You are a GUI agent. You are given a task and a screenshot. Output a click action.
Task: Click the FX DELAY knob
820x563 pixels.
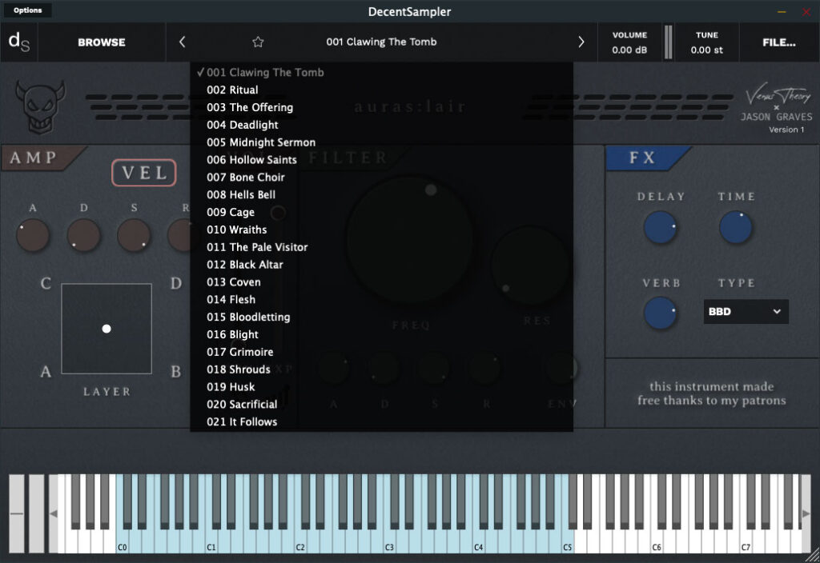(x=660, y=228)
